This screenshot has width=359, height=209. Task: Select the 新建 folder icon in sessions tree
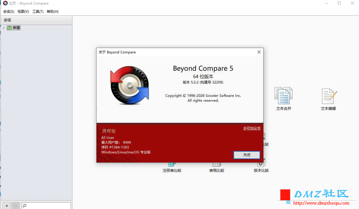pyautogui.click(x=9, y=28)
